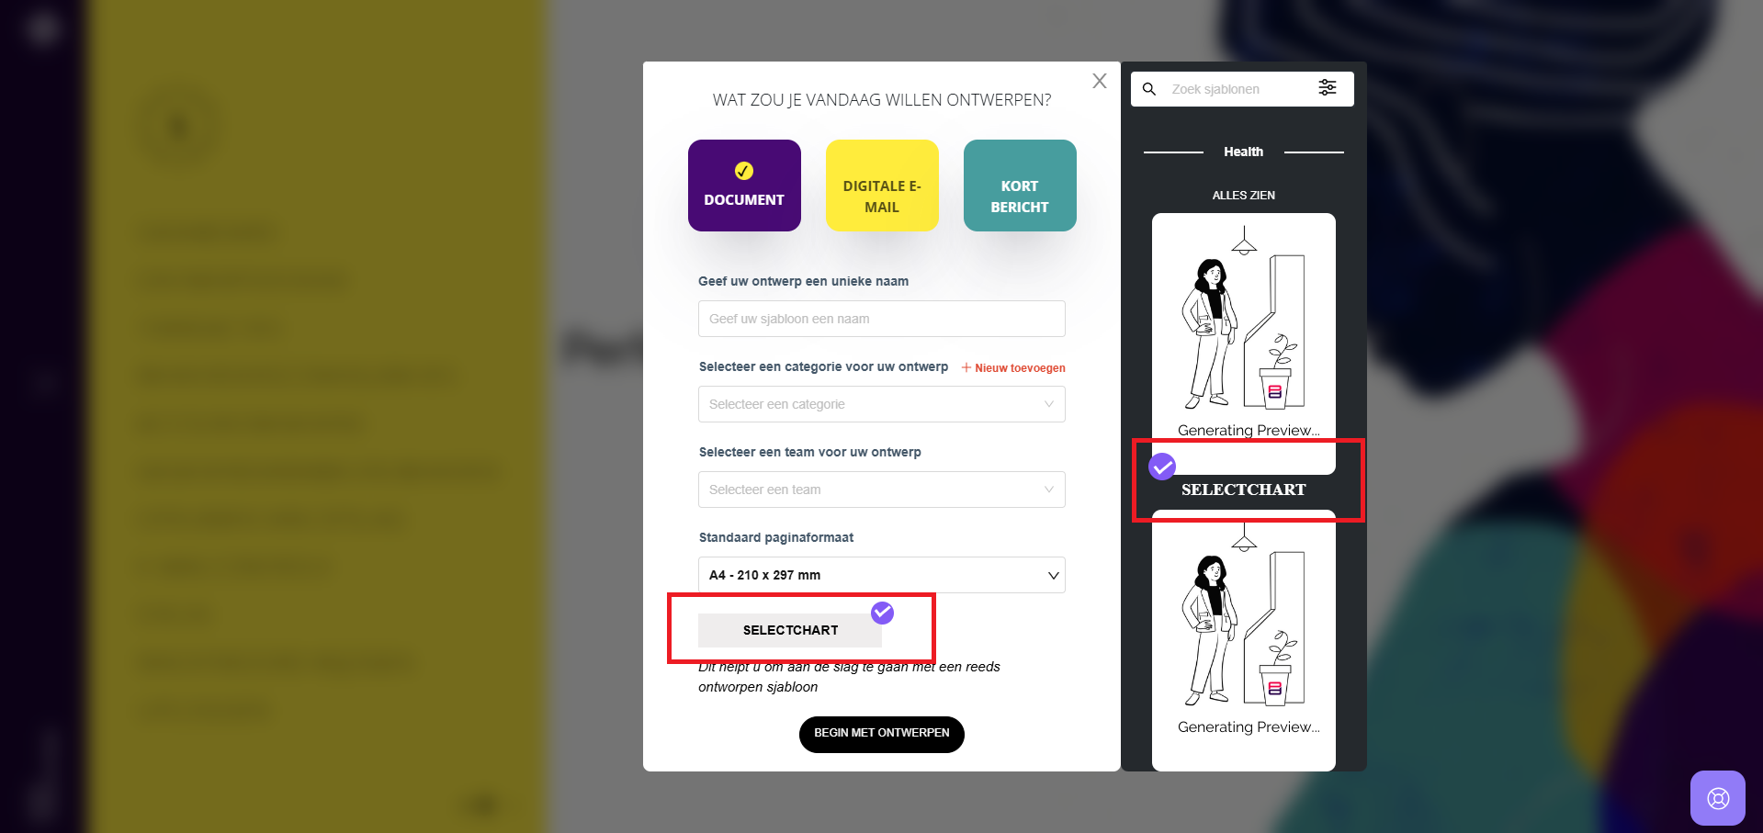The height and width of the screenshot is (833, 1763).
Task: Pick the KORT BERICHT design type
Action: (x=1020, y=186)
